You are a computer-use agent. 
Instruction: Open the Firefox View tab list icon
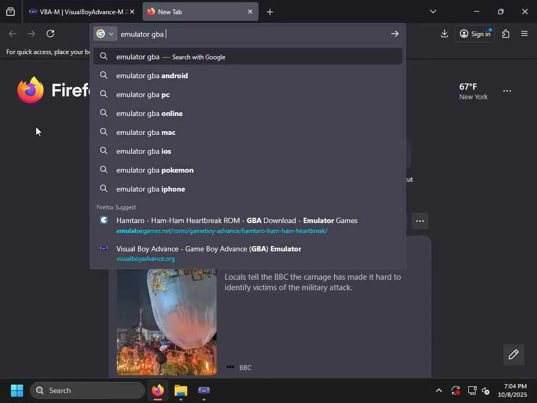tap(10, 12)
